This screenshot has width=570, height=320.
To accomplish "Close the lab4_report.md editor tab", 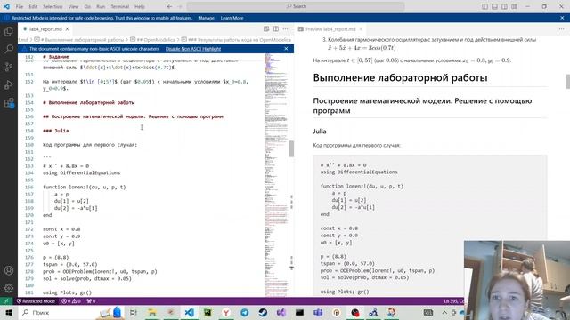I will 68,29.
